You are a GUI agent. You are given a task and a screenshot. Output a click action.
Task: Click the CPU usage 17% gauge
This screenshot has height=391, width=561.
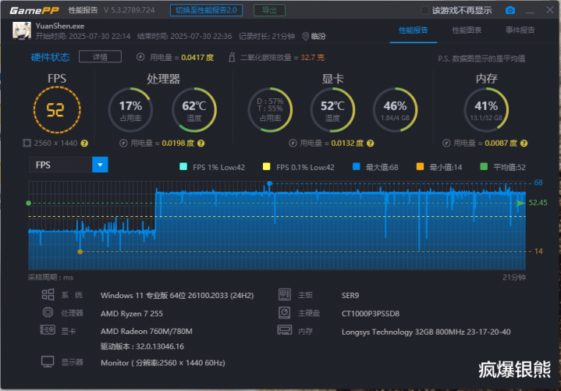pos(130,110)
